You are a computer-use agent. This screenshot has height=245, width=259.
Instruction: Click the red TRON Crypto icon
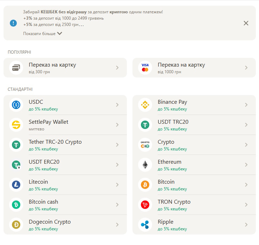pyautogui.click(x=145, y=205)
